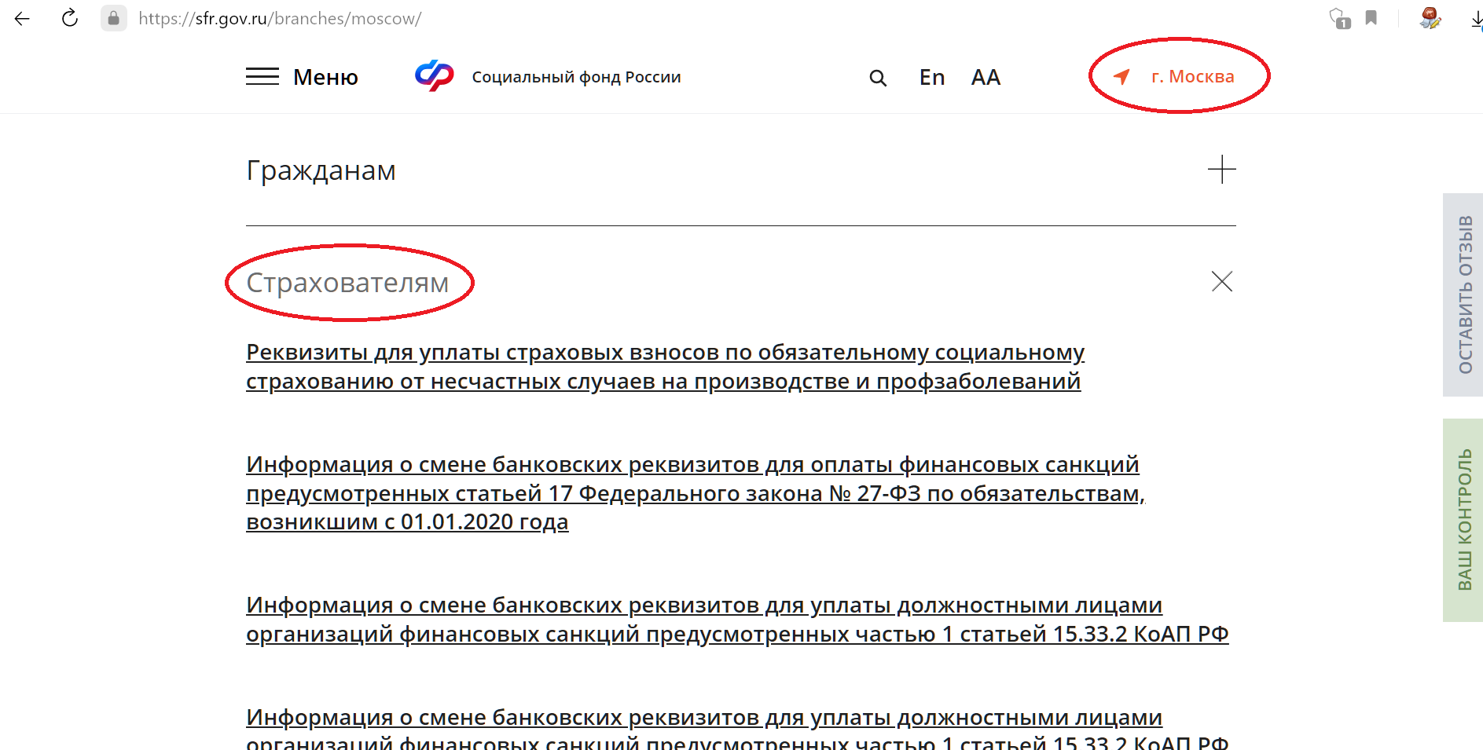This screenshot has height=750, width=1483.
Task: Click the padlock site security icon
Action: point(114,19)
